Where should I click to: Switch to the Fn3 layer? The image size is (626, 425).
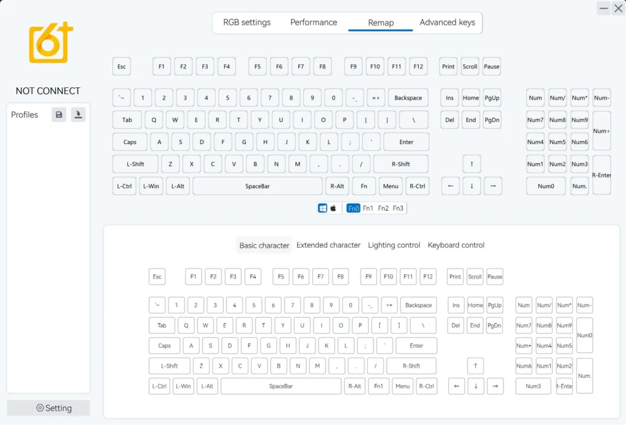click(x=398, y=208)
